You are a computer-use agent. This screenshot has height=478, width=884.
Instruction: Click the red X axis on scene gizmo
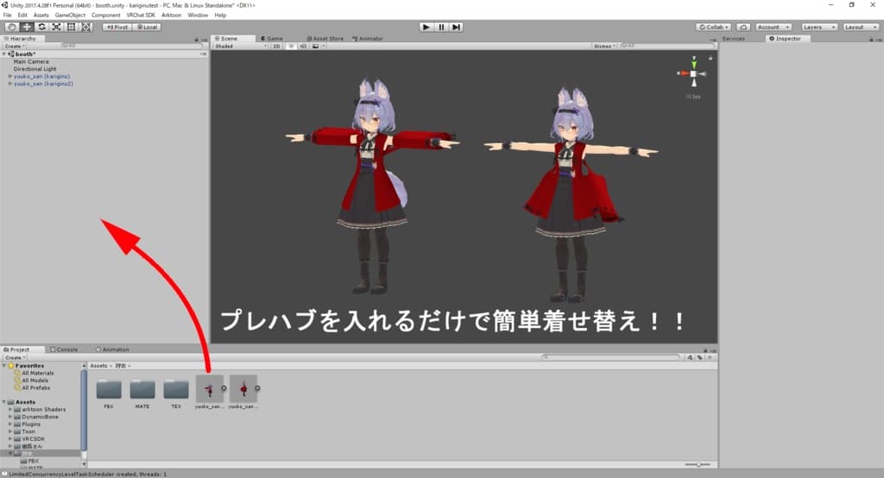click(683, 73)
